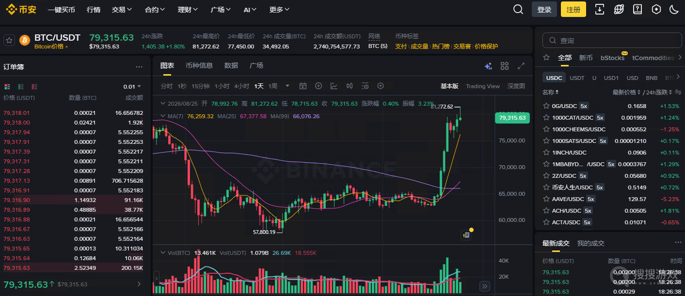Open more time intervals dropdown arrow
This screenshot has width=685, height=296.
pyautogui.click(x=287, y=86)
